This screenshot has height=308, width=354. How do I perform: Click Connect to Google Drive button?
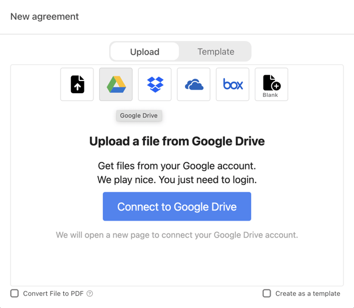tap(177, 207)
